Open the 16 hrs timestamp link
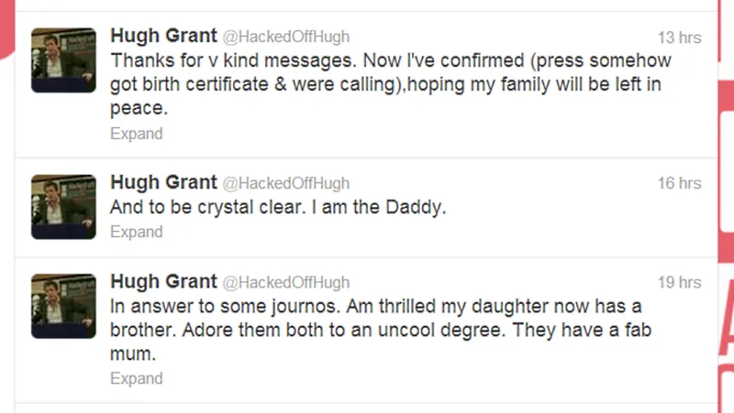The width and height of the screenshot is (734, 413). pos(679,183)
